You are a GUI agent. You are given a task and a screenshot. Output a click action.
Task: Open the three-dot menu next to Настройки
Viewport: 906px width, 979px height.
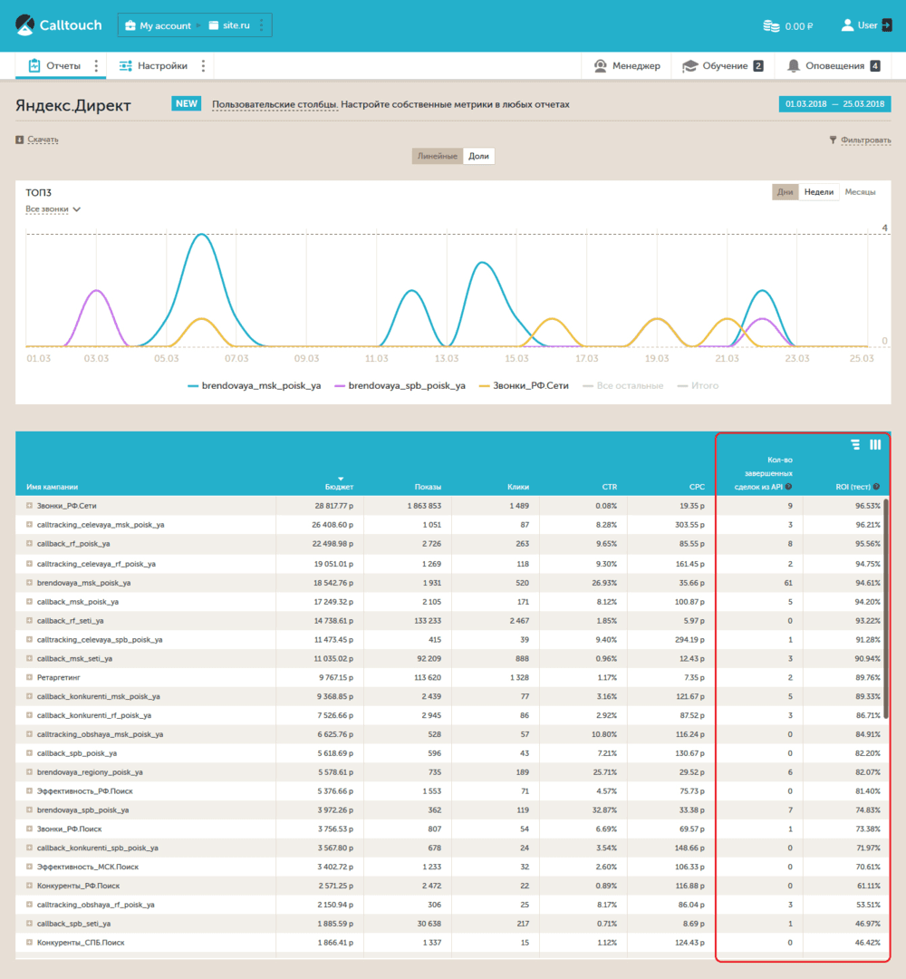(204, 65)
